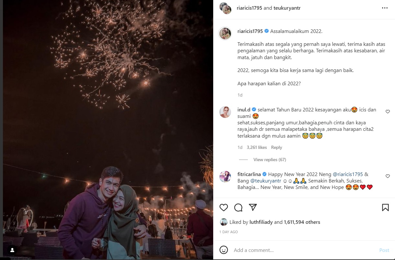Open the fitricarlina profile avatar
The width and height of the screenshot is (395, 260).
click(x=225, y=177)
